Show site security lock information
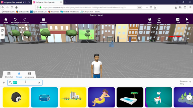This screenshot has width=193, height=108. pos(40,7)
